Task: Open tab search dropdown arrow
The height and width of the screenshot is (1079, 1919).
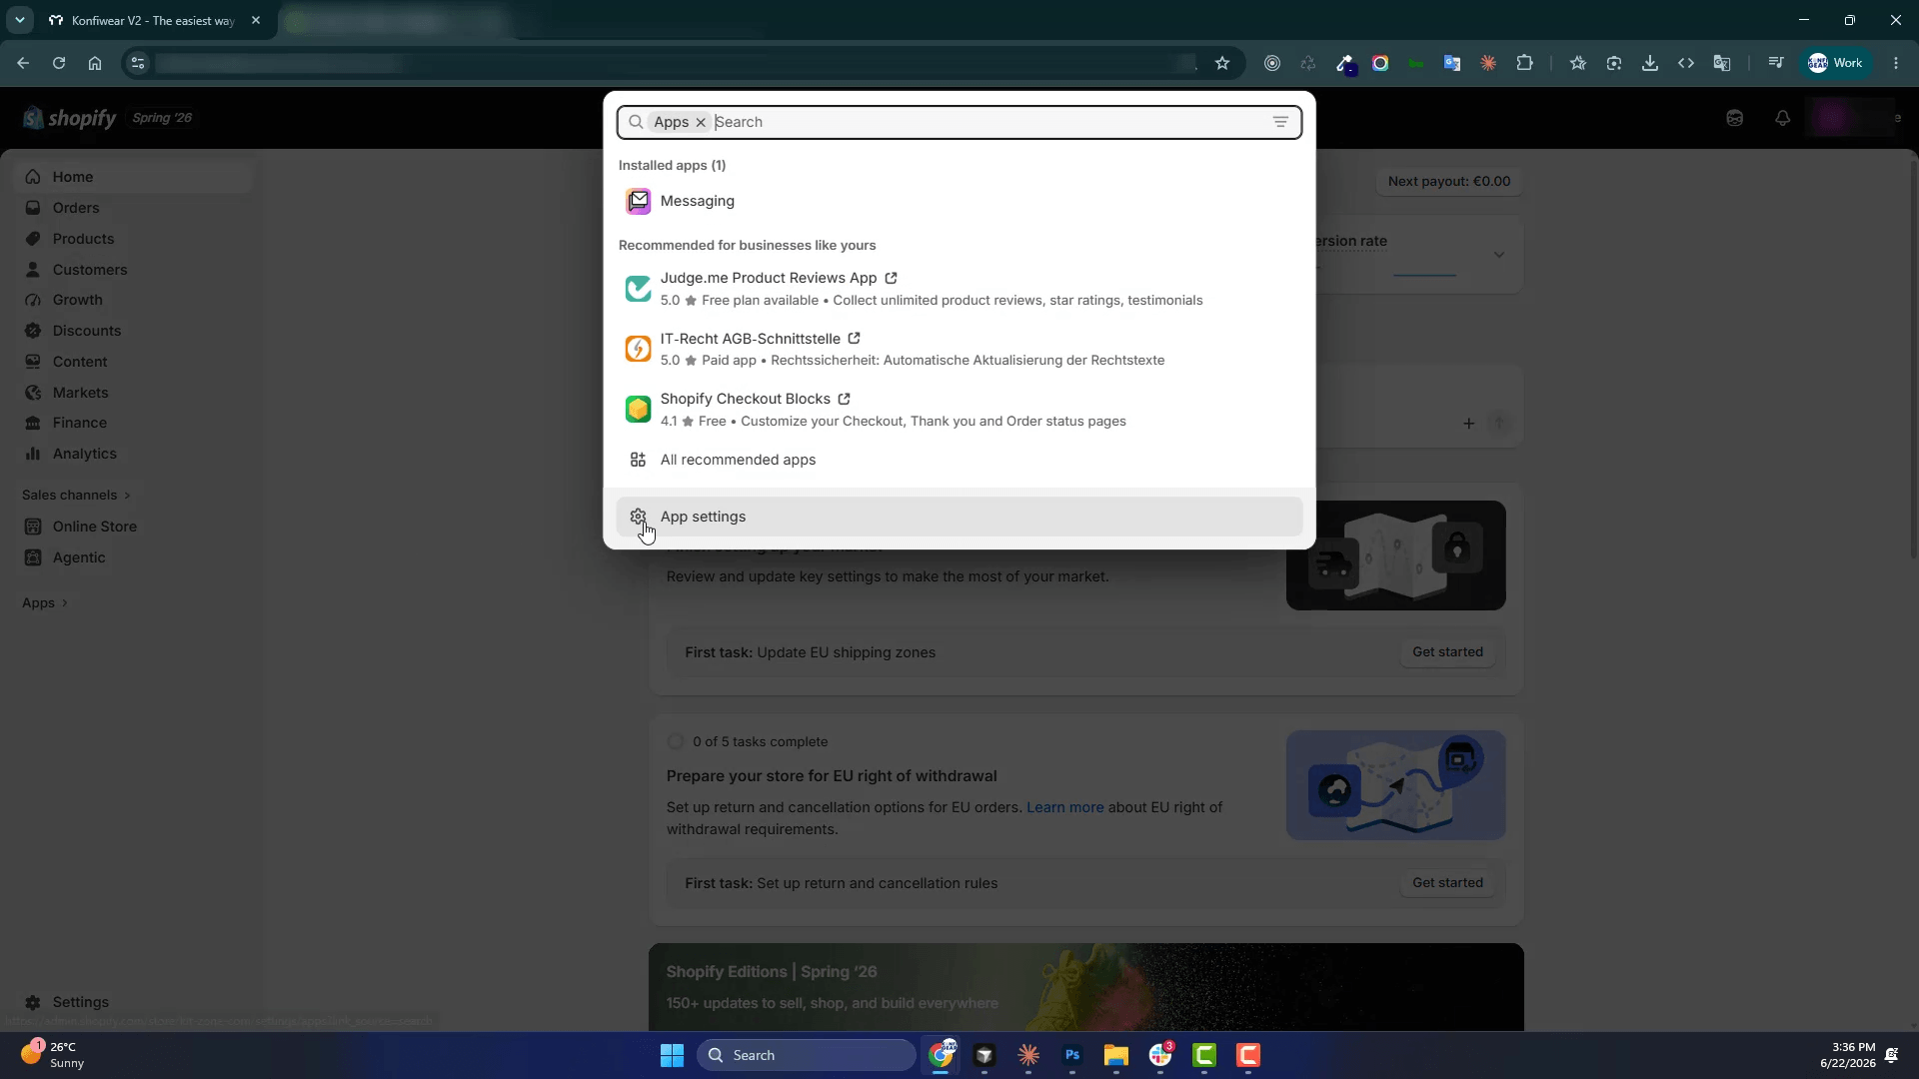Action: pos(19,20)
